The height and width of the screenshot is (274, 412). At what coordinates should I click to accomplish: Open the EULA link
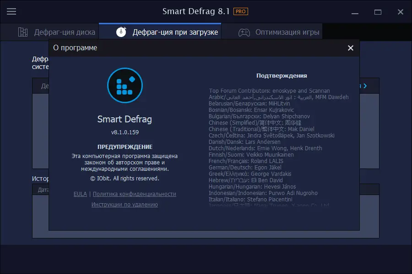80,194
